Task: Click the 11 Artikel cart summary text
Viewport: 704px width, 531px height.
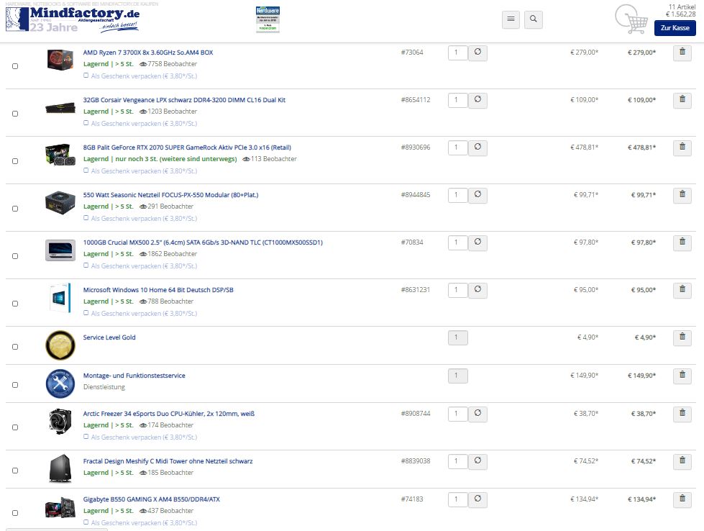Action: (682, 6)
